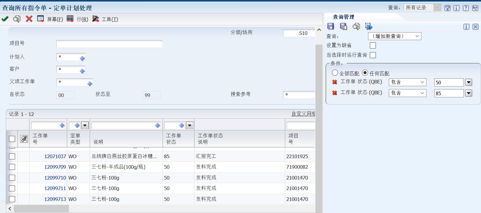Tick the 设置为缺省 checkbox
This screenshot has width=481, height=213.
(x=373, y=45)
